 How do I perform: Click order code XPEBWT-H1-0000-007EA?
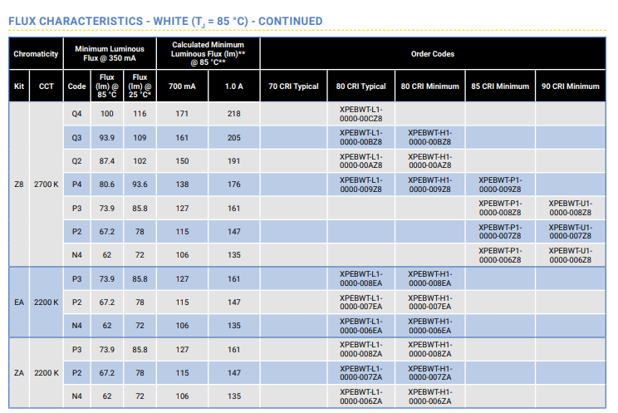tap(430, 302)
